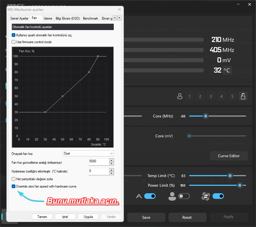
Task: Click the Power Limit slider handle
Action: point(240,185)
